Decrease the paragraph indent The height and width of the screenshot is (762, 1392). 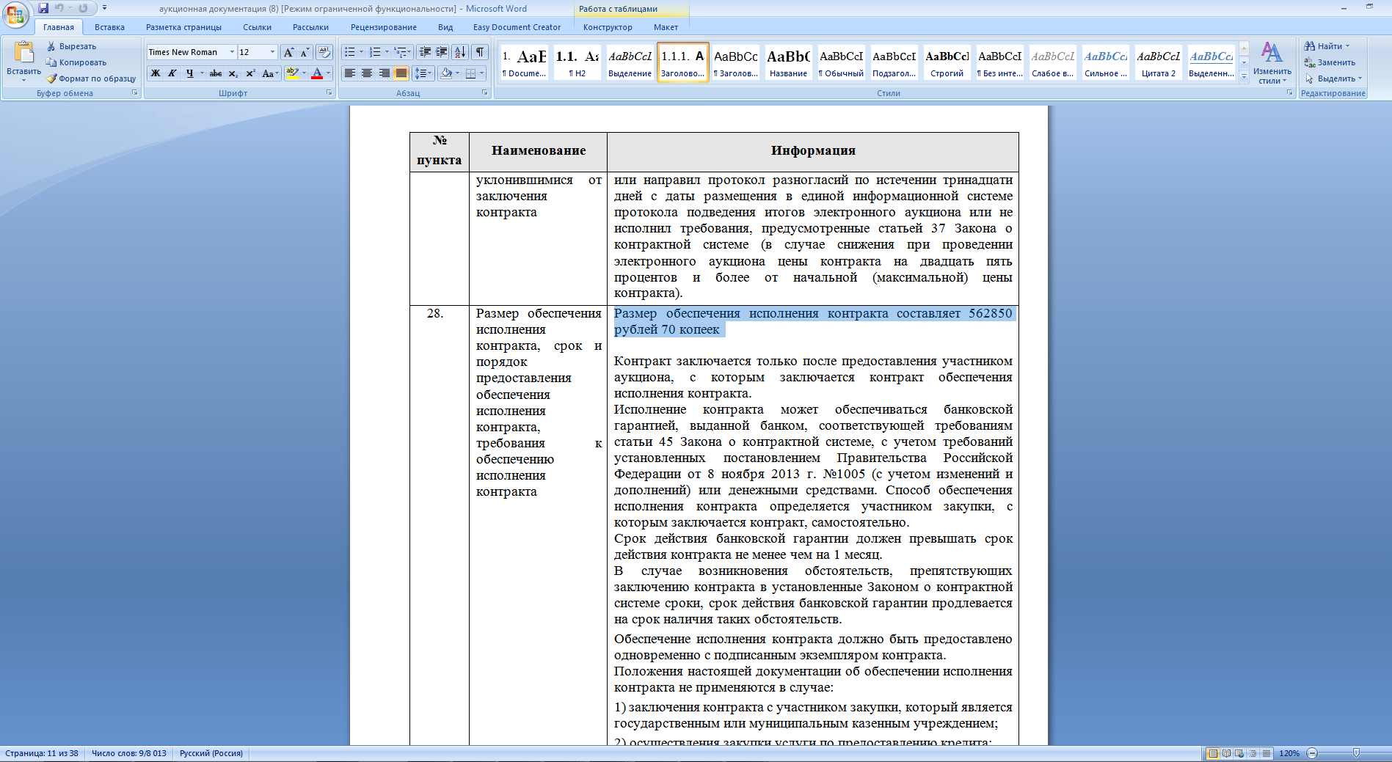pyautogui.click(x=425, y=52)
